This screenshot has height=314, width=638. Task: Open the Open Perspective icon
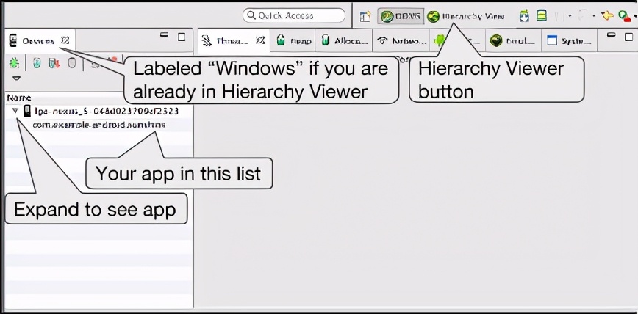pos(366,16)
